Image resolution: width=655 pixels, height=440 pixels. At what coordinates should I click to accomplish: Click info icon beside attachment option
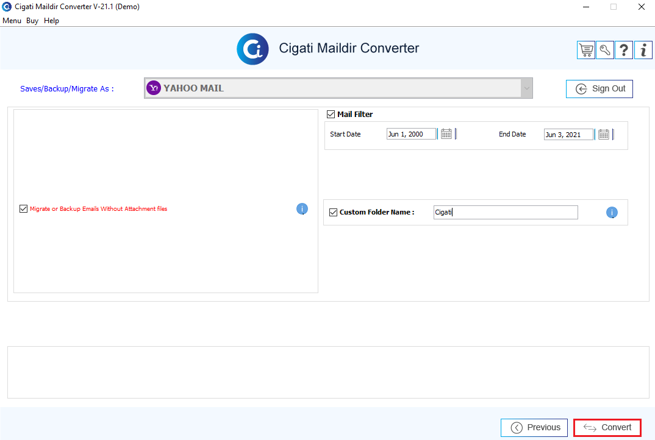click(x=302, y=209)
